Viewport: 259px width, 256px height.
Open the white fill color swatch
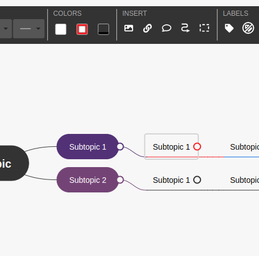point(61,29)
